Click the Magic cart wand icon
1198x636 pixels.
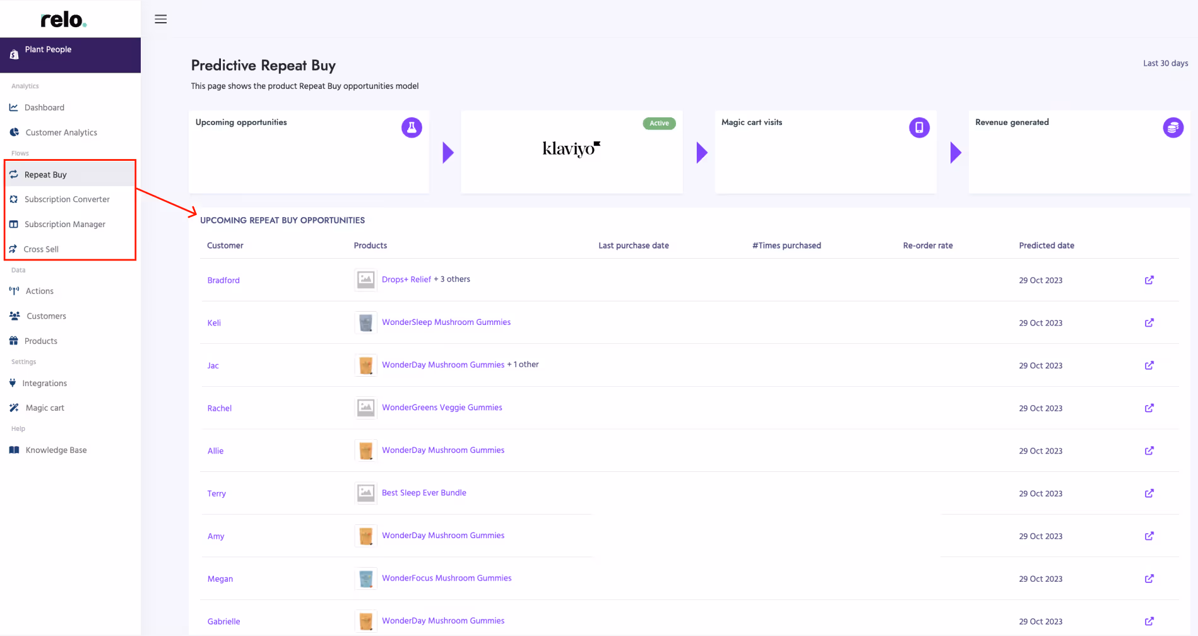[x=14, y=408]
